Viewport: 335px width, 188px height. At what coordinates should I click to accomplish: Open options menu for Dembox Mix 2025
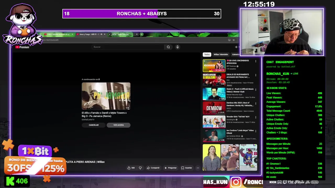point(256,103)
